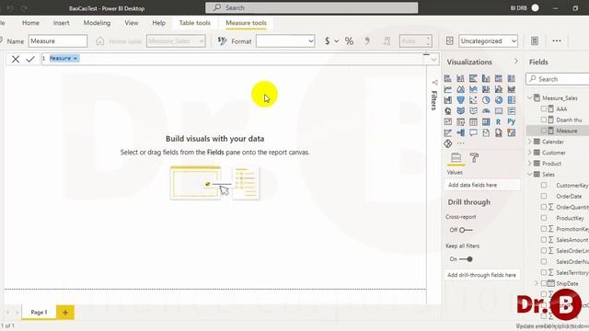Click the measure Name input field
This screenshot has width=589, height=331.
click(x=58, y=41)
